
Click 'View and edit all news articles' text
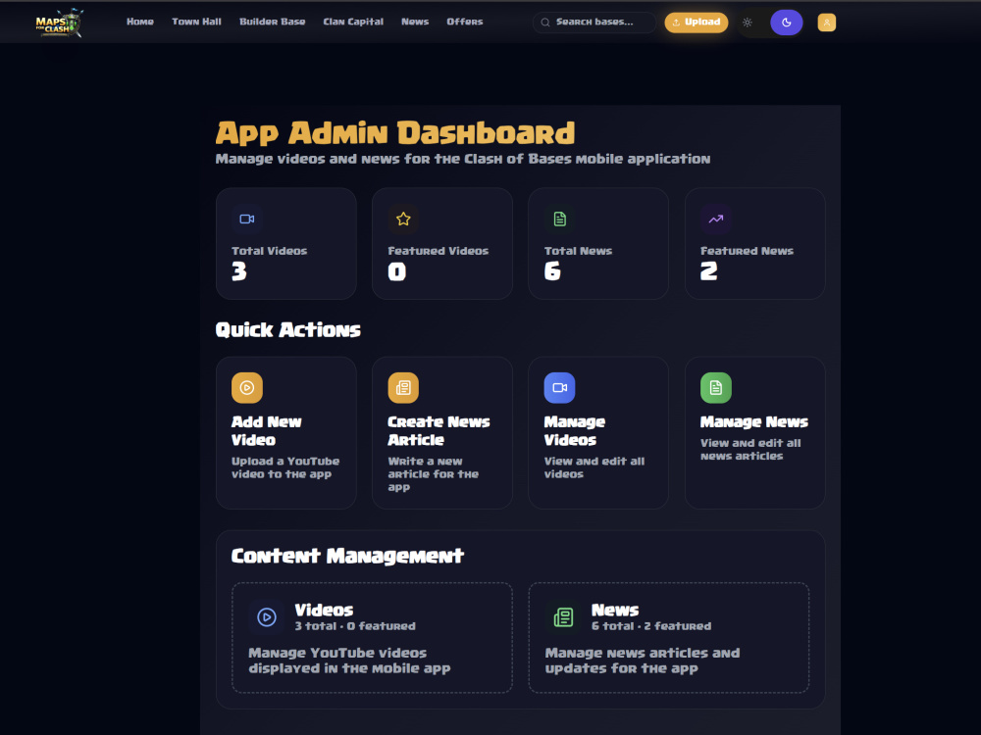tap(750, 450)
